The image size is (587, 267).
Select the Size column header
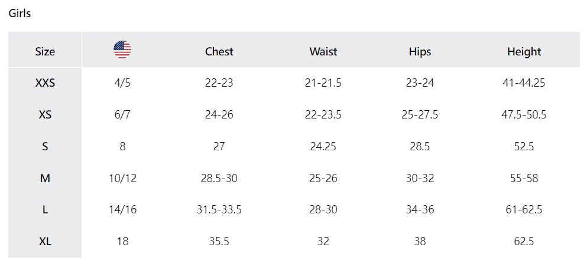pos(45,52)
